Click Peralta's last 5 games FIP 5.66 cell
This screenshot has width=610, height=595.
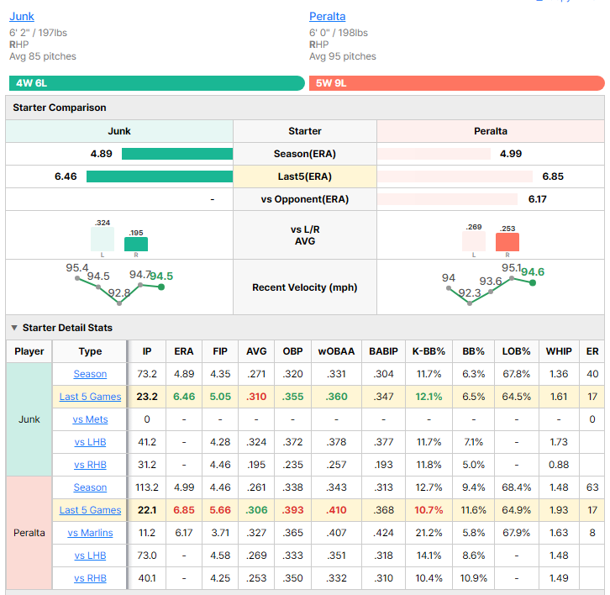tap(220, 510)
